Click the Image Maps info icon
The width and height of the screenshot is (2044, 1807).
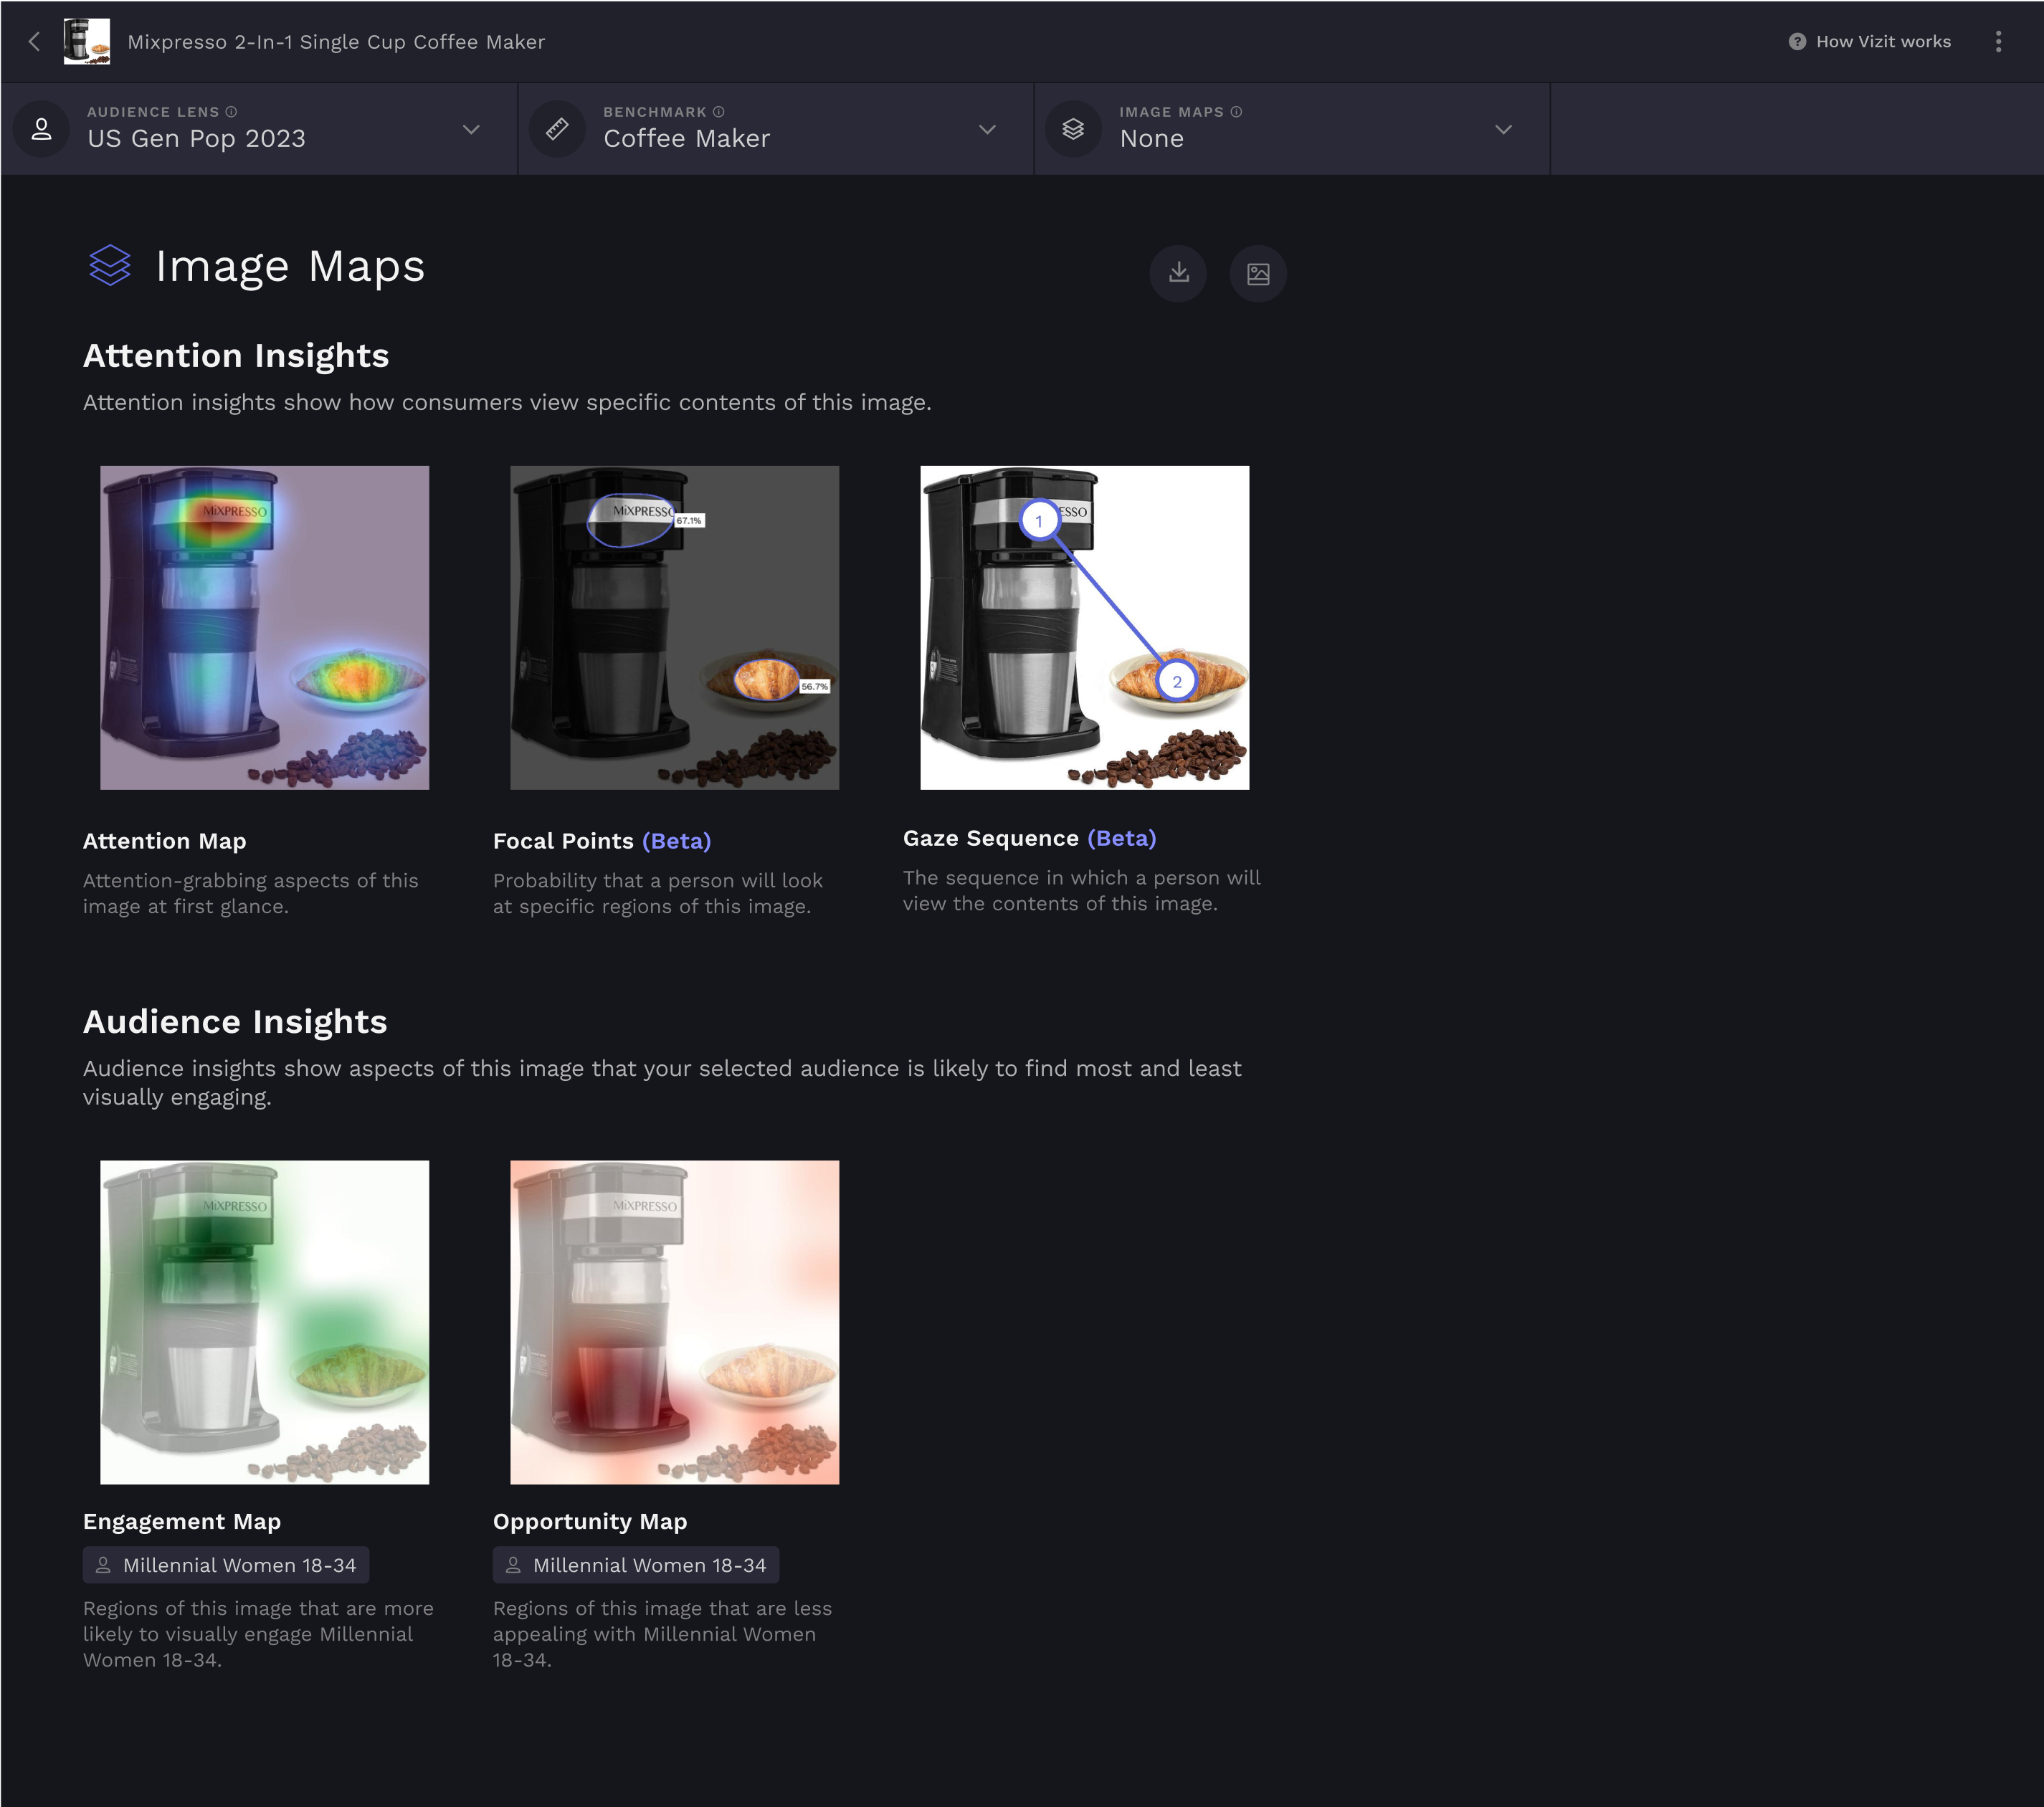1236,112
